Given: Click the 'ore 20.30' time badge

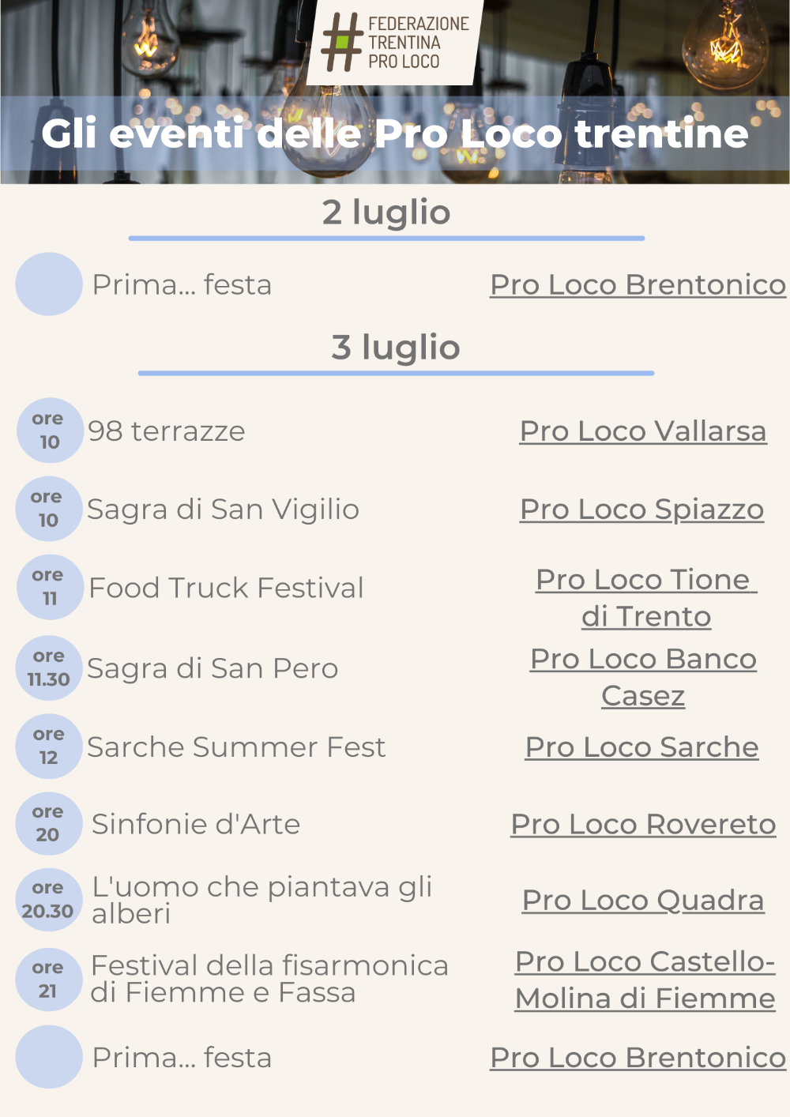Looking at the screenshot, I should [49, 900].
